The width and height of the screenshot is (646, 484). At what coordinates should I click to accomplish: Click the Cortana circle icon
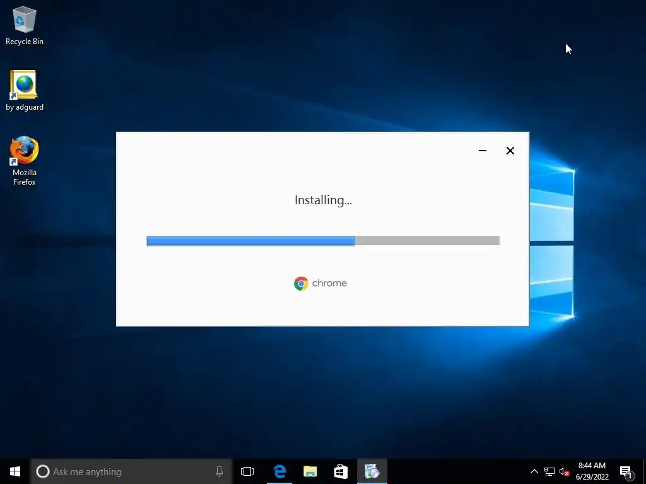[x=42, y=471]
